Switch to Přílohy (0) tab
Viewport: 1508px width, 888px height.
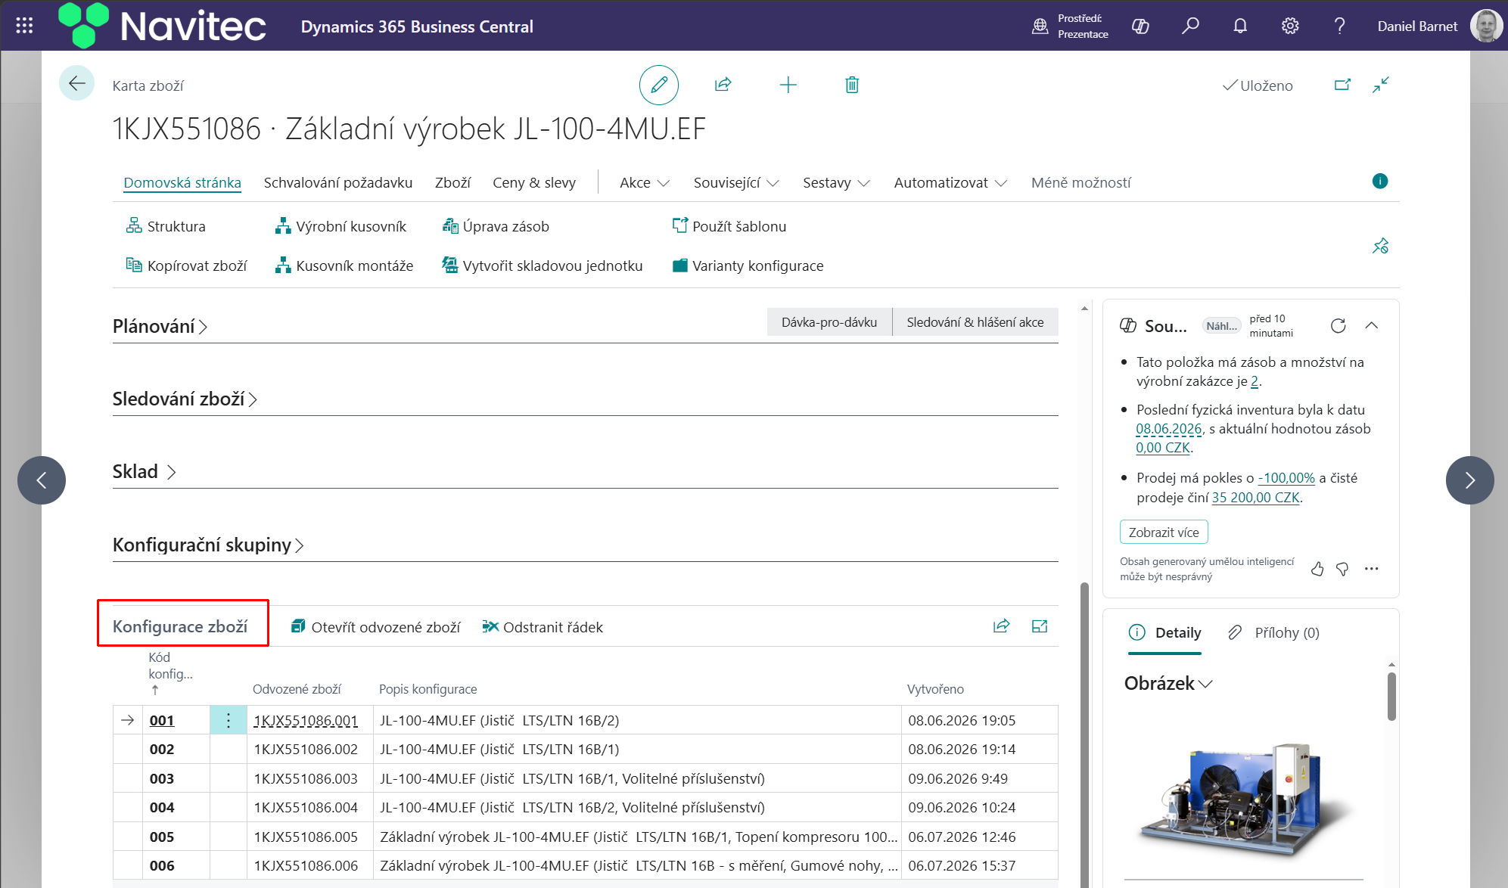pyautogui.click(x=1274, y=632)
